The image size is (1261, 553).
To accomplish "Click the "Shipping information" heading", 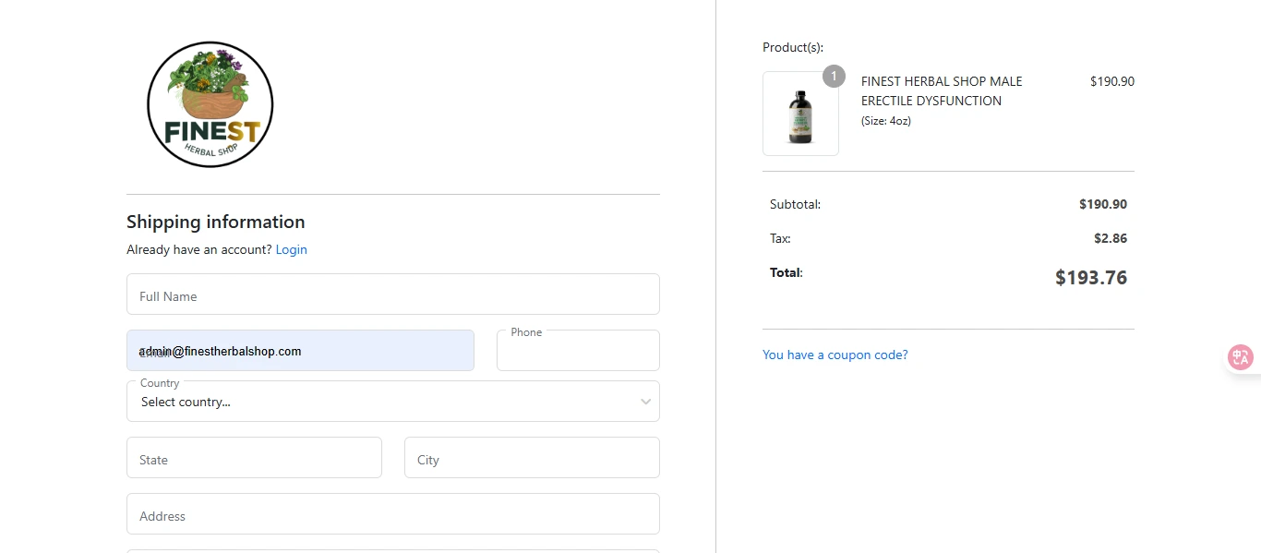I will (215, 222).
